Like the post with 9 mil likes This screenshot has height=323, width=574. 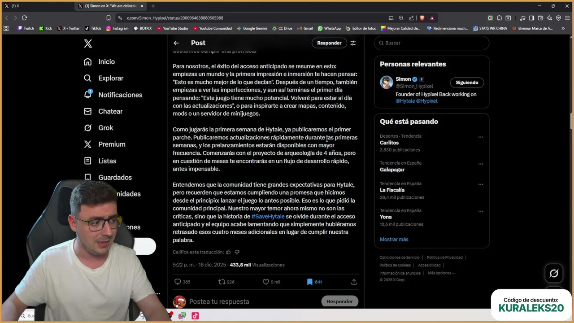point(265,282)
